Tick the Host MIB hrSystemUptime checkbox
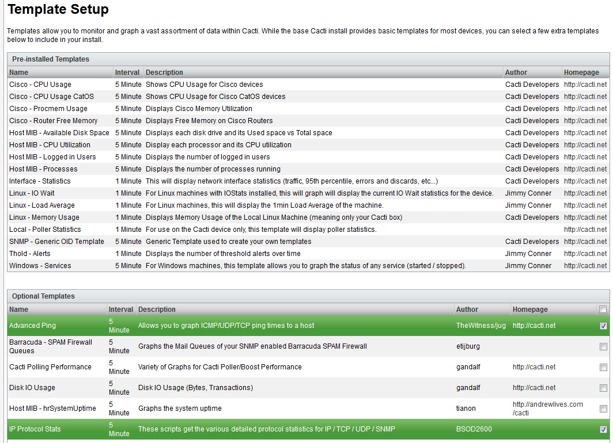Viewport: 613px width, 443px height. click(603, 408)
